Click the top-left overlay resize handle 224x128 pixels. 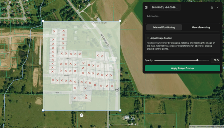point(43,21)
